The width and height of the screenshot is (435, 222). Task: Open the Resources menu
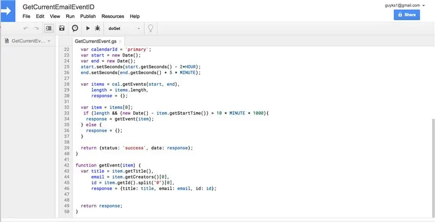(x=113, y=16)
